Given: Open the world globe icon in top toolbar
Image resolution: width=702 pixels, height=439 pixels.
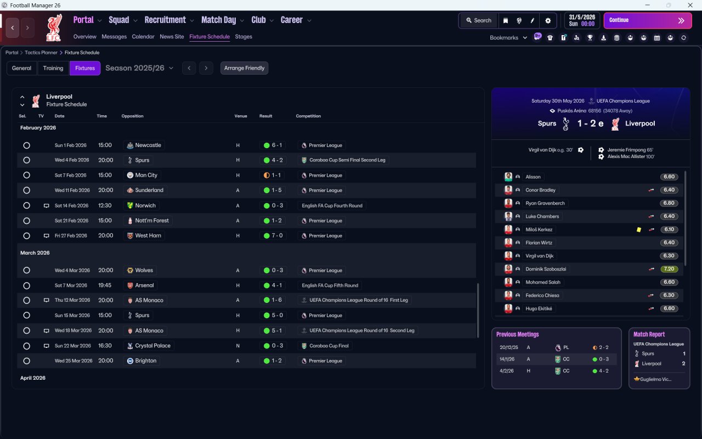Looking at the screenshot, I should point(519,20).
